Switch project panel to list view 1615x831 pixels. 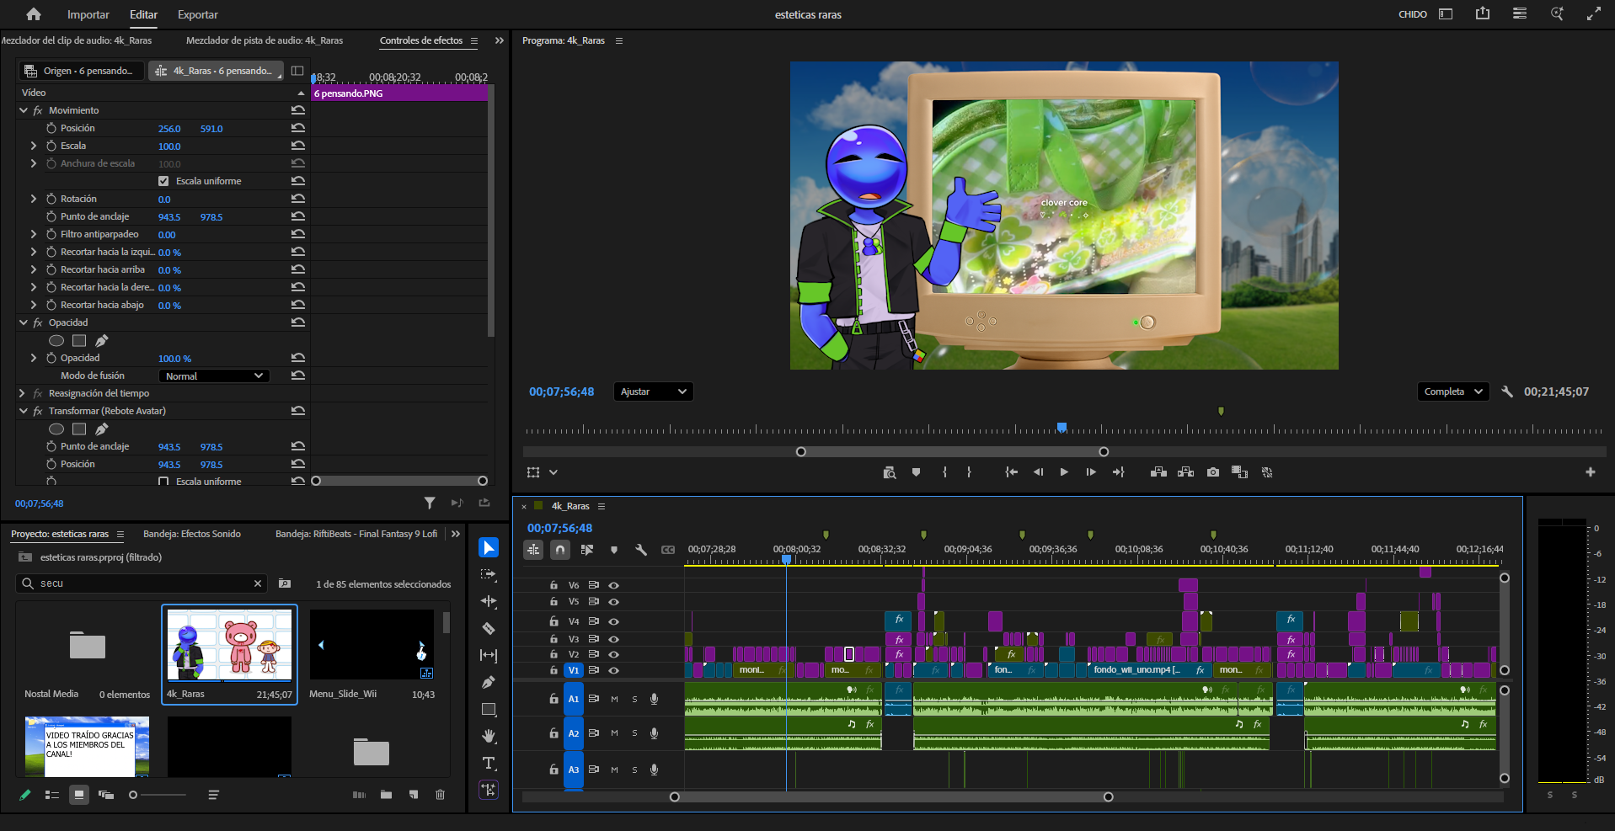pyautogui.click(x=51, y=794)
